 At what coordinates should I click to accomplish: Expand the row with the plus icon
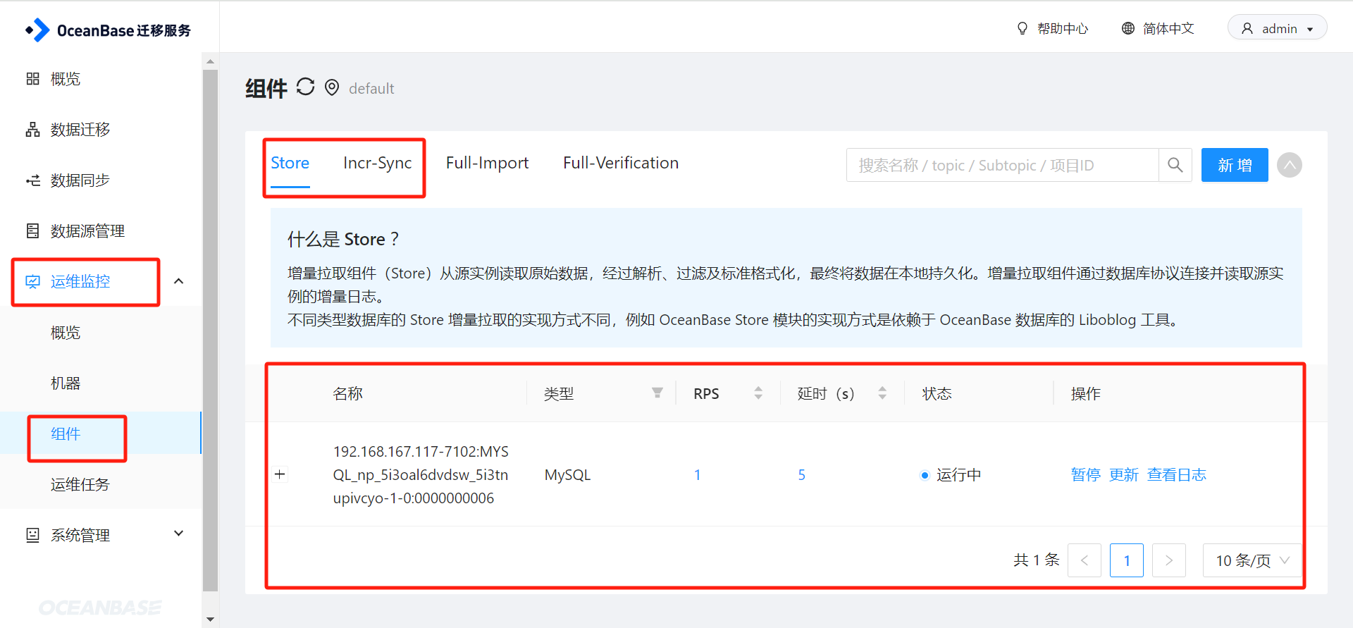point(280,474)
